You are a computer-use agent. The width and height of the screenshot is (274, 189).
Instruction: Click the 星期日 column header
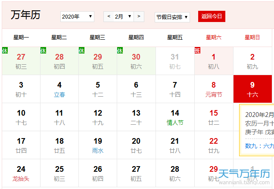coord(252,38)
